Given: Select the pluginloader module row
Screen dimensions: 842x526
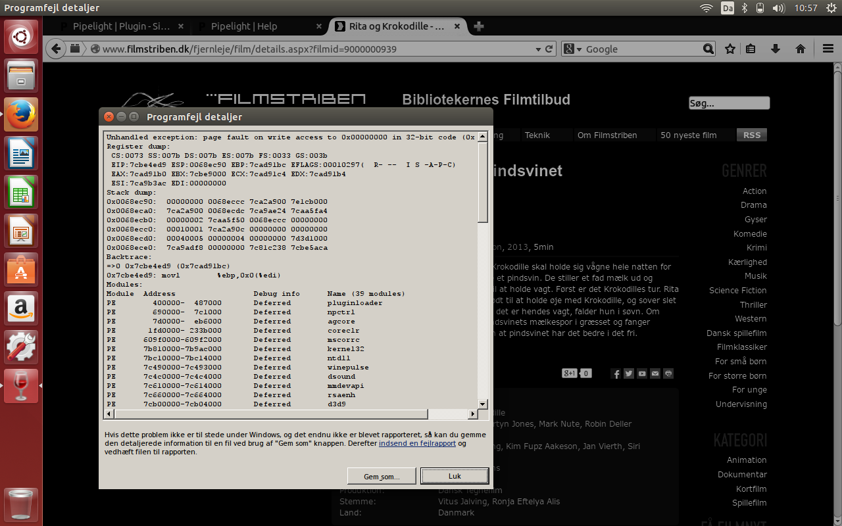Looking at the screenshot, I should click(291, 303).
